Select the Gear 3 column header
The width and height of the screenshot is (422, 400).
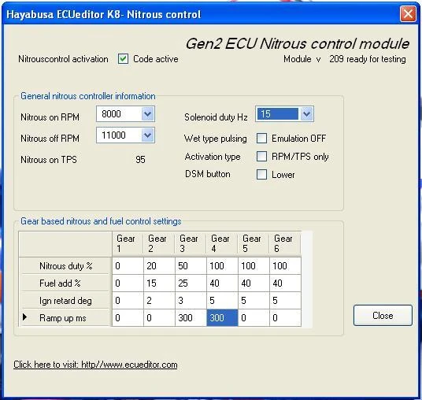click(191, 243)
